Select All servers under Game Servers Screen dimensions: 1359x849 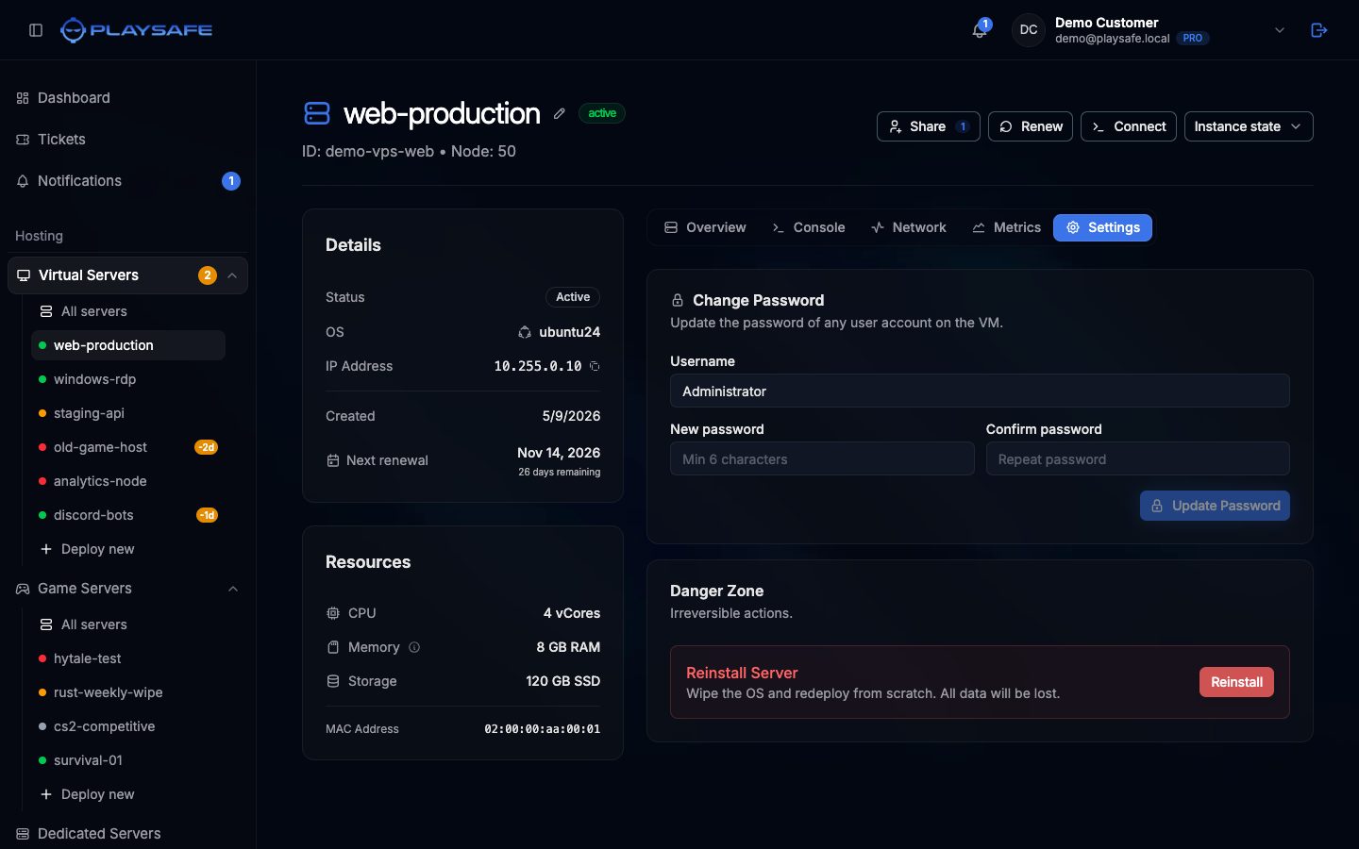click(x=128, y=624)
